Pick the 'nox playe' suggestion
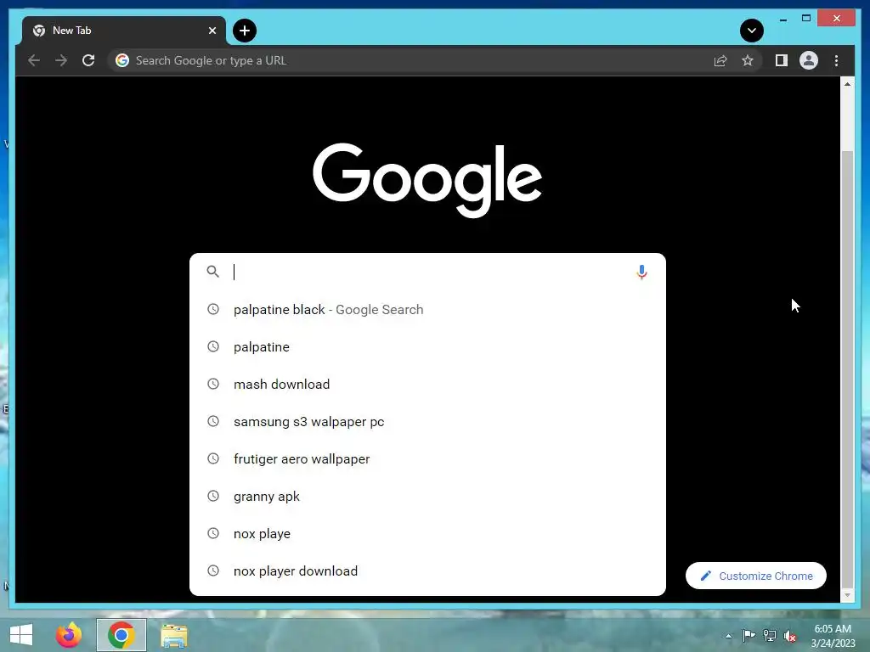Viewport: 870px width, 652px height. pyautogui.click(x=427, y=533)
